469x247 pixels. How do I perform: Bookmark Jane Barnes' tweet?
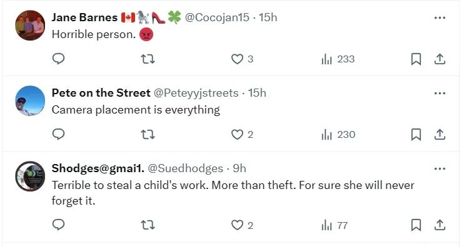point(416,59)
